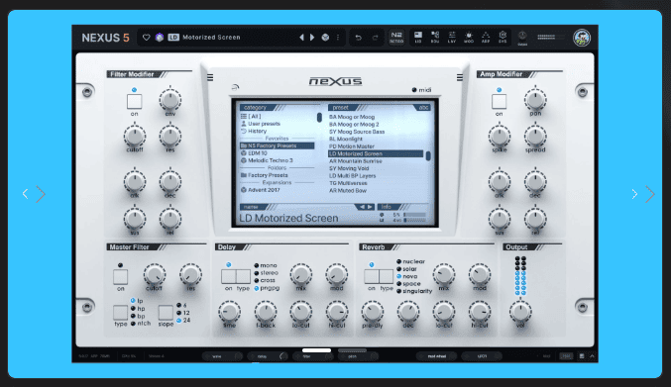
Task: Open the user avatar profile
Action: tap(582, 38)
